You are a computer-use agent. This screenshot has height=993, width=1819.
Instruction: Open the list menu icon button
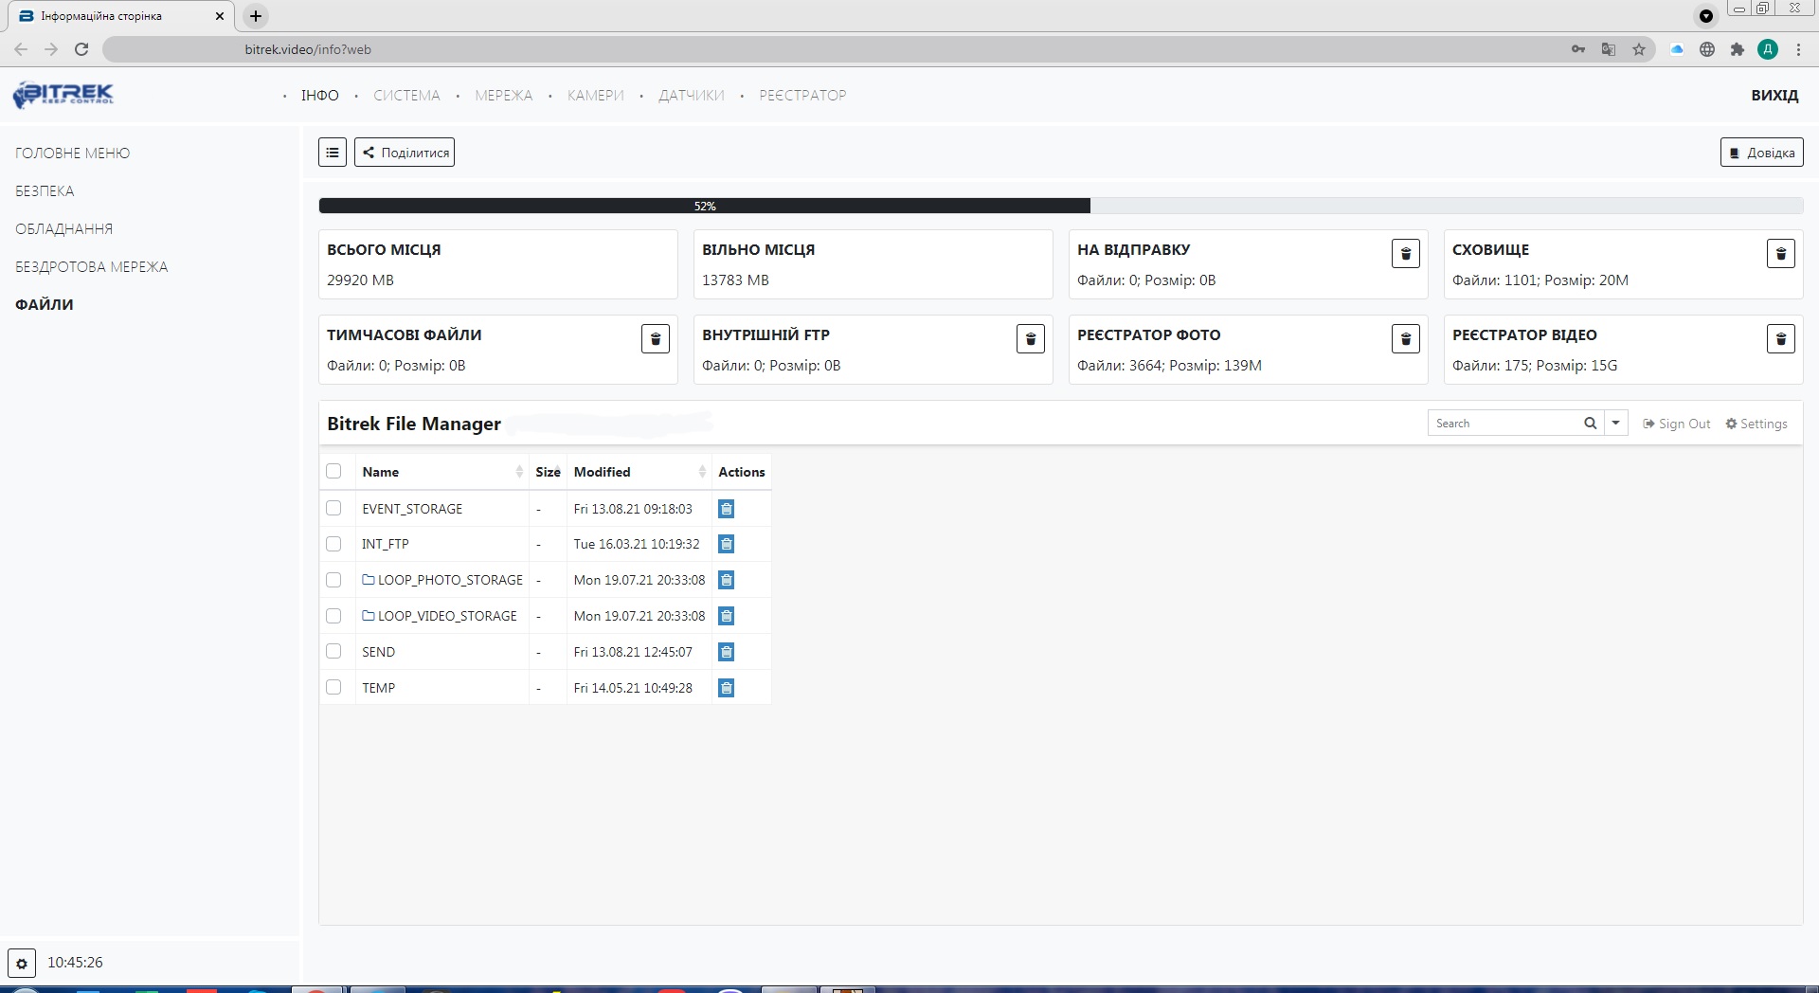[333, 153]
